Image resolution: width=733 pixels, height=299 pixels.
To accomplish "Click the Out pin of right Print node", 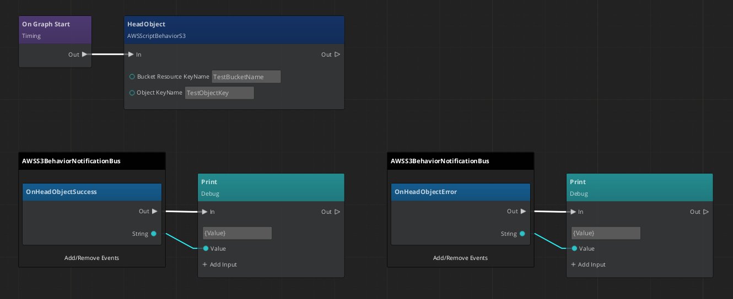I will tap(705, 212).
